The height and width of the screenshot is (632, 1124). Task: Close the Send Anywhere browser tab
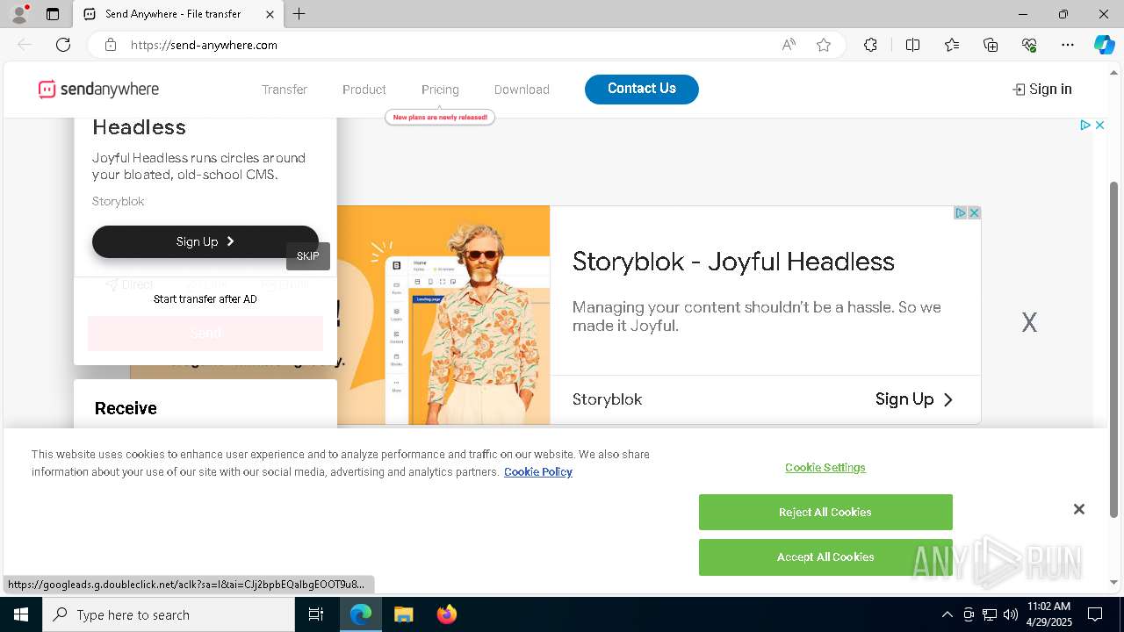[270, 14]
